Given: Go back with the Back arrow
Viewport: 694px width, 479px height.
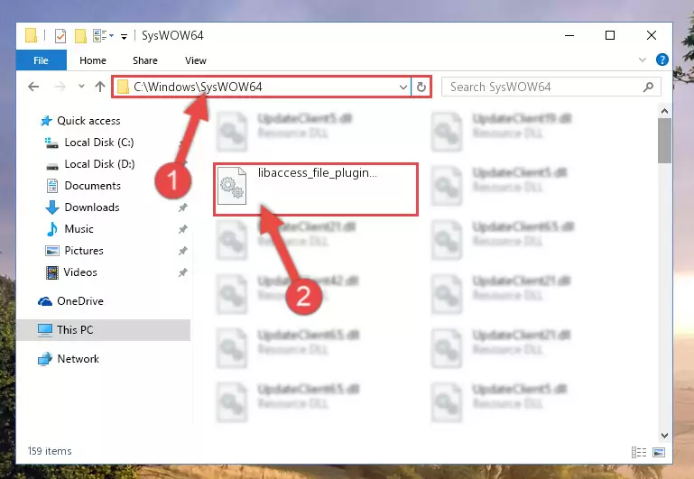Looking at the screenshot, I should tap(33, 87).
